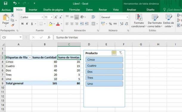Toggle italic formatting K
Image resolution: width=182 pixels, height=112 pixels.
coord(27,24)
